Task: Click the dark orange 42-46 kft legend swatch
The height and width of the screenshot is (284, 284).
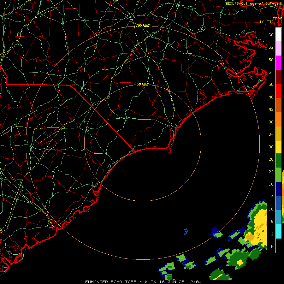Action: point(279,105)
